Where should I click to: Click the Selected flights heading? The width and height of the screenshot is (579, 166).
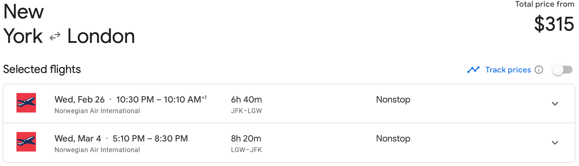coord(42,69)
